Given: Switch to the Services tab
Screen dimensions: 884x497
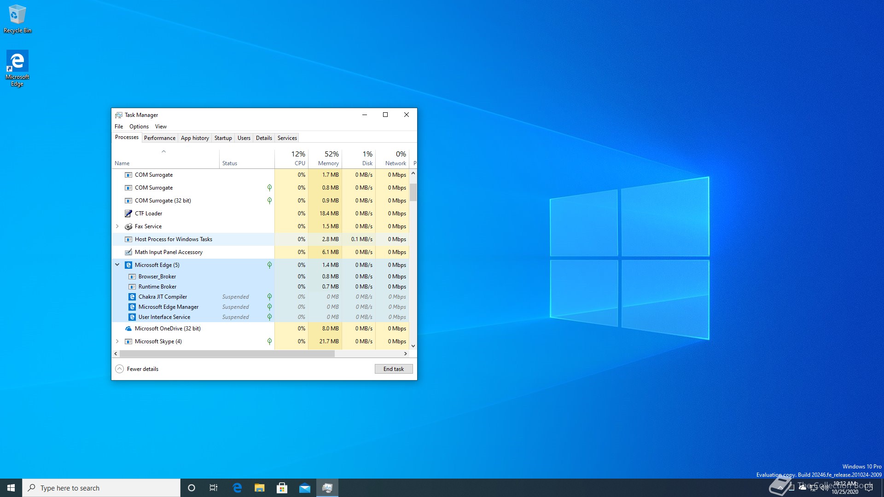Looking at the screenshot, I should tap(287, 138).
